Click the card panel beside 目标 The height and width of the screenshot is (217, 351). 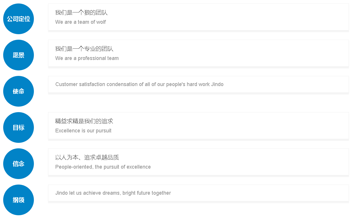pyautogui.click(x=232, y=125)
